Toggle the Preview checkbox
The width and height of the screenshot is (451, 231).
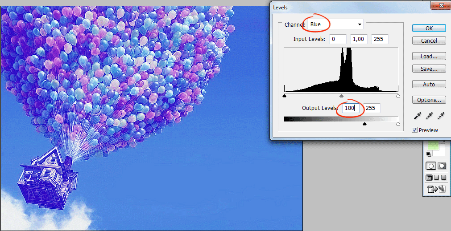(x=414, y=130)
